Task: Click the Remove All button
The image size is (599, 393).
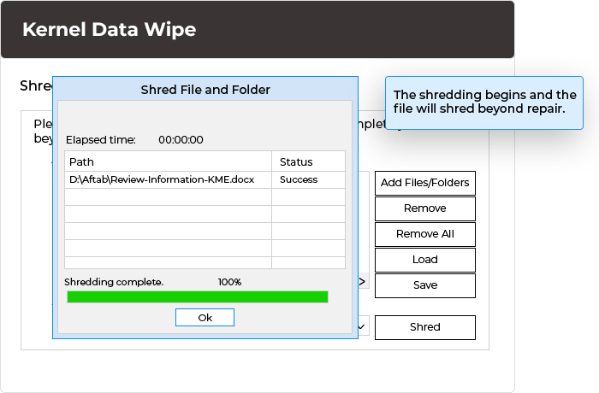Action: click(425, 234)
